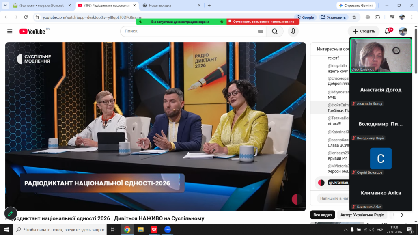Select Володимир Пиріг participant tile
This screenshot has width=418, height=235.
pyautogui.click(x=381, y=124)
